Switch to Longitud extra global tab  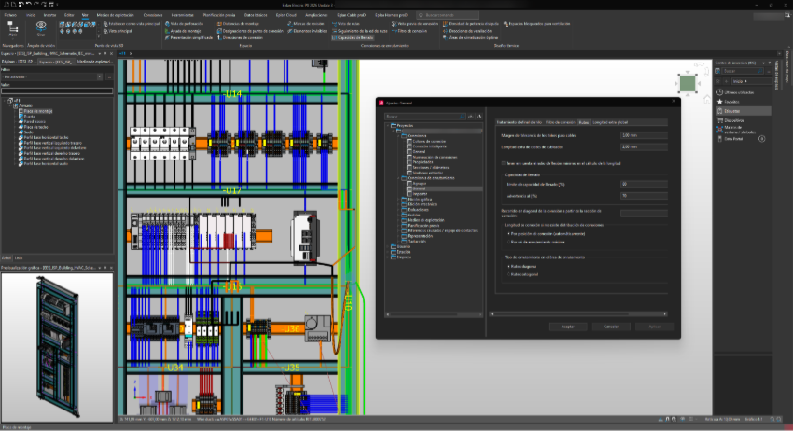pyautogui.click(x=610, y=122)
